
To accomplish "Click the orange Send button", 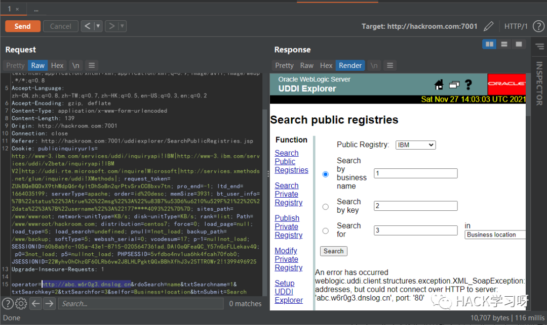I will [23, 26].
